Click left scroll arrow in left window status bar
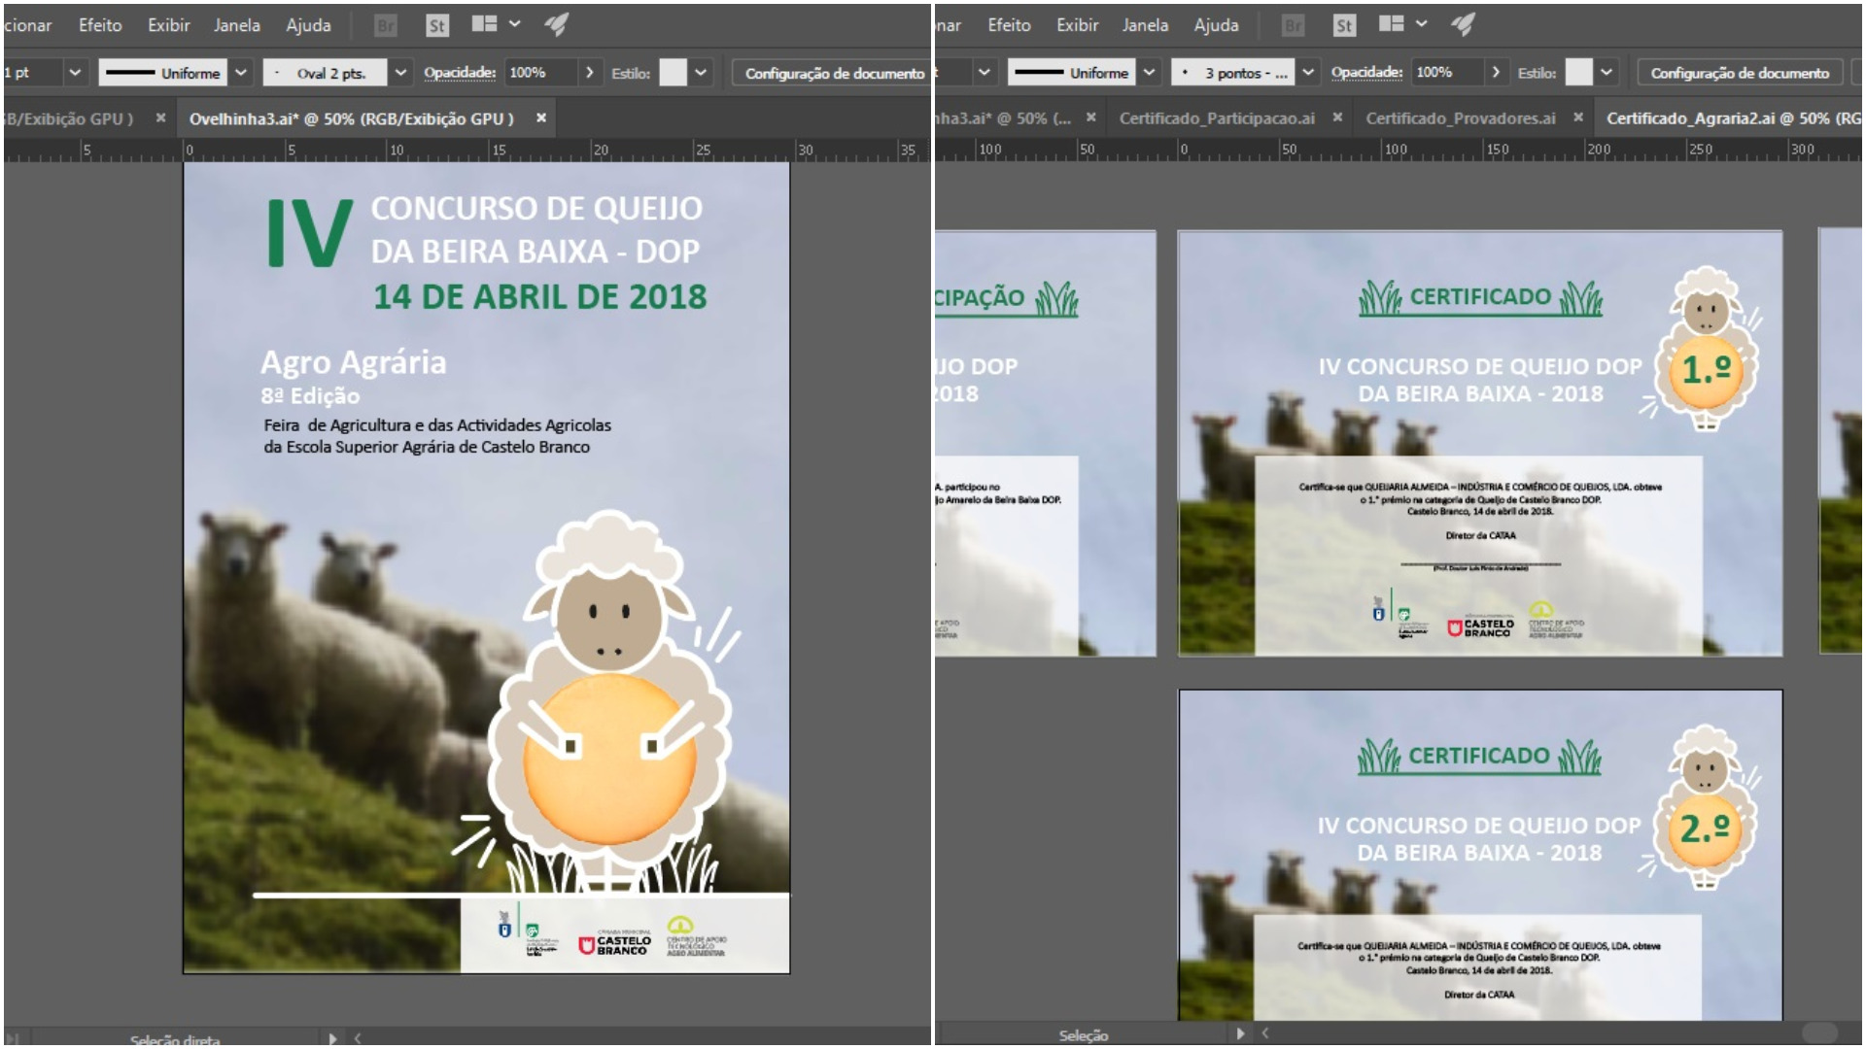 click(358, 1038)
